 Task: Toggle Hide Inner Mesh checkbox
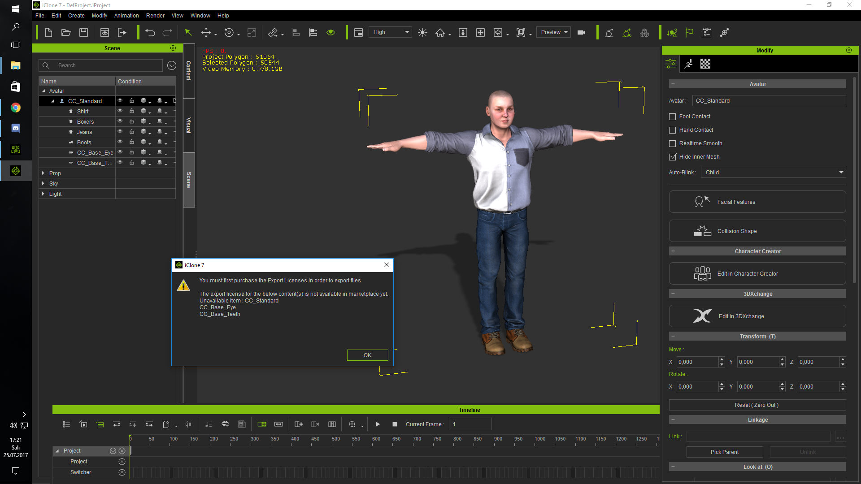click(x=672, y=156)
